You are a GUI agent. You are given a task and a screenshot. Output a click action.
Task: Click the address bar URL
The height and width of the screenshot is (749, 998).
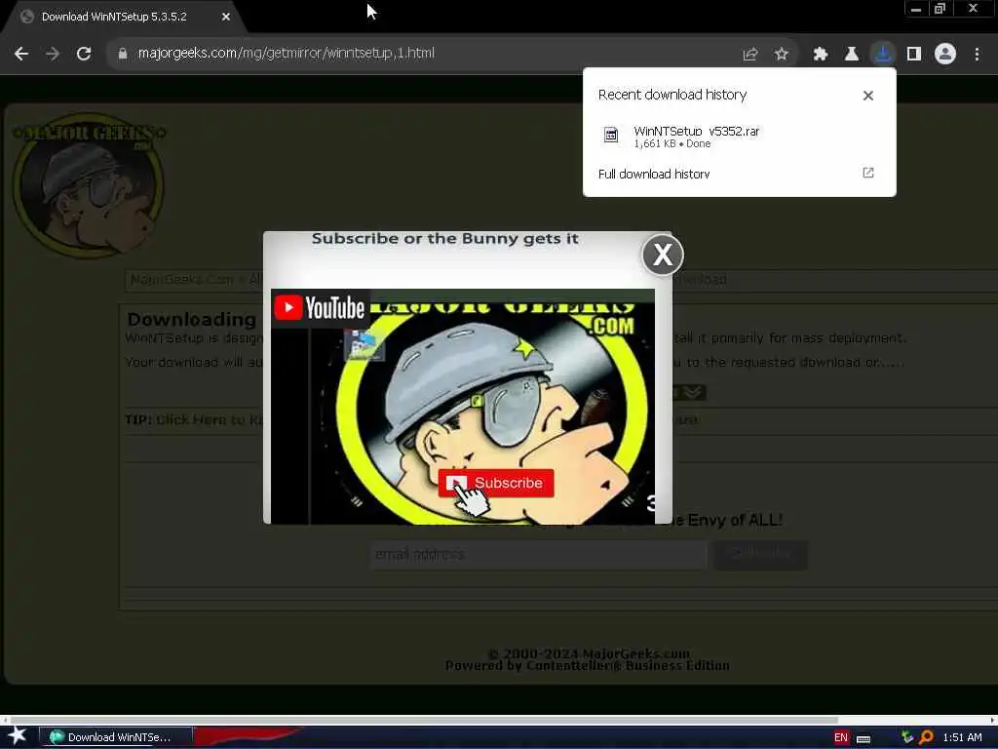(x=287, y=53)
